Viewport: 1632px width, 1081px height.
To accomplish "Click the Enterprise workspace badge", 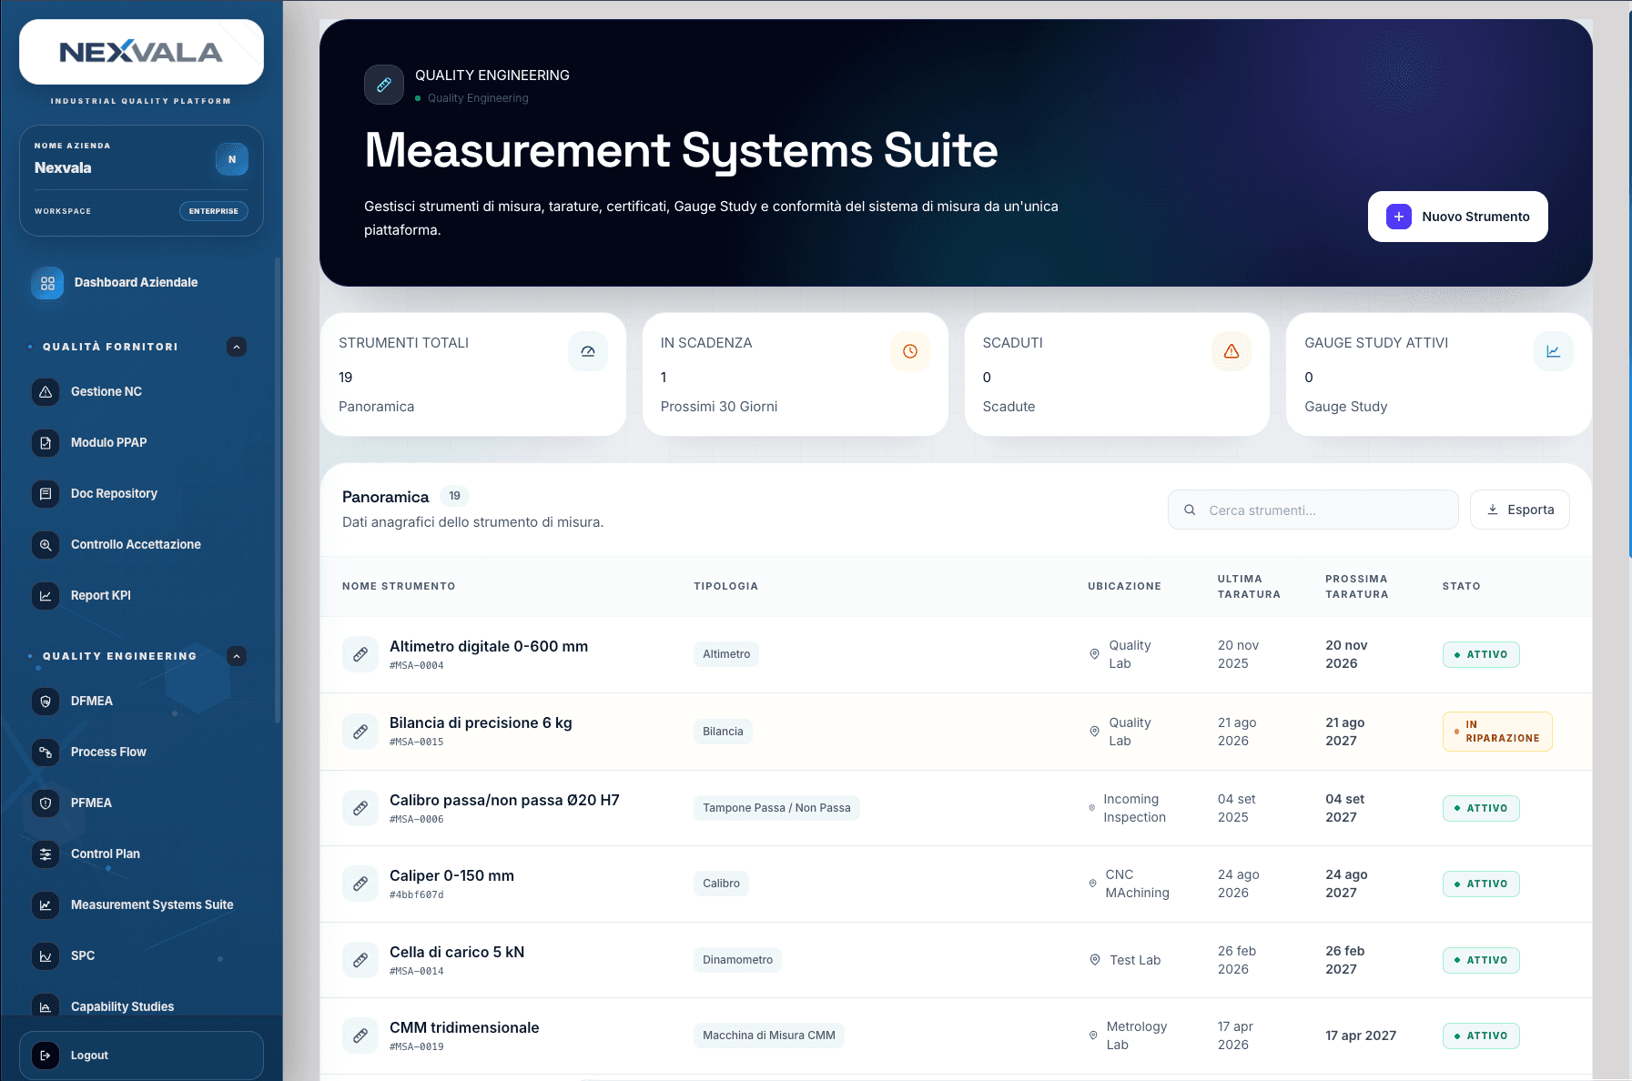I will (x=214, y=211).
